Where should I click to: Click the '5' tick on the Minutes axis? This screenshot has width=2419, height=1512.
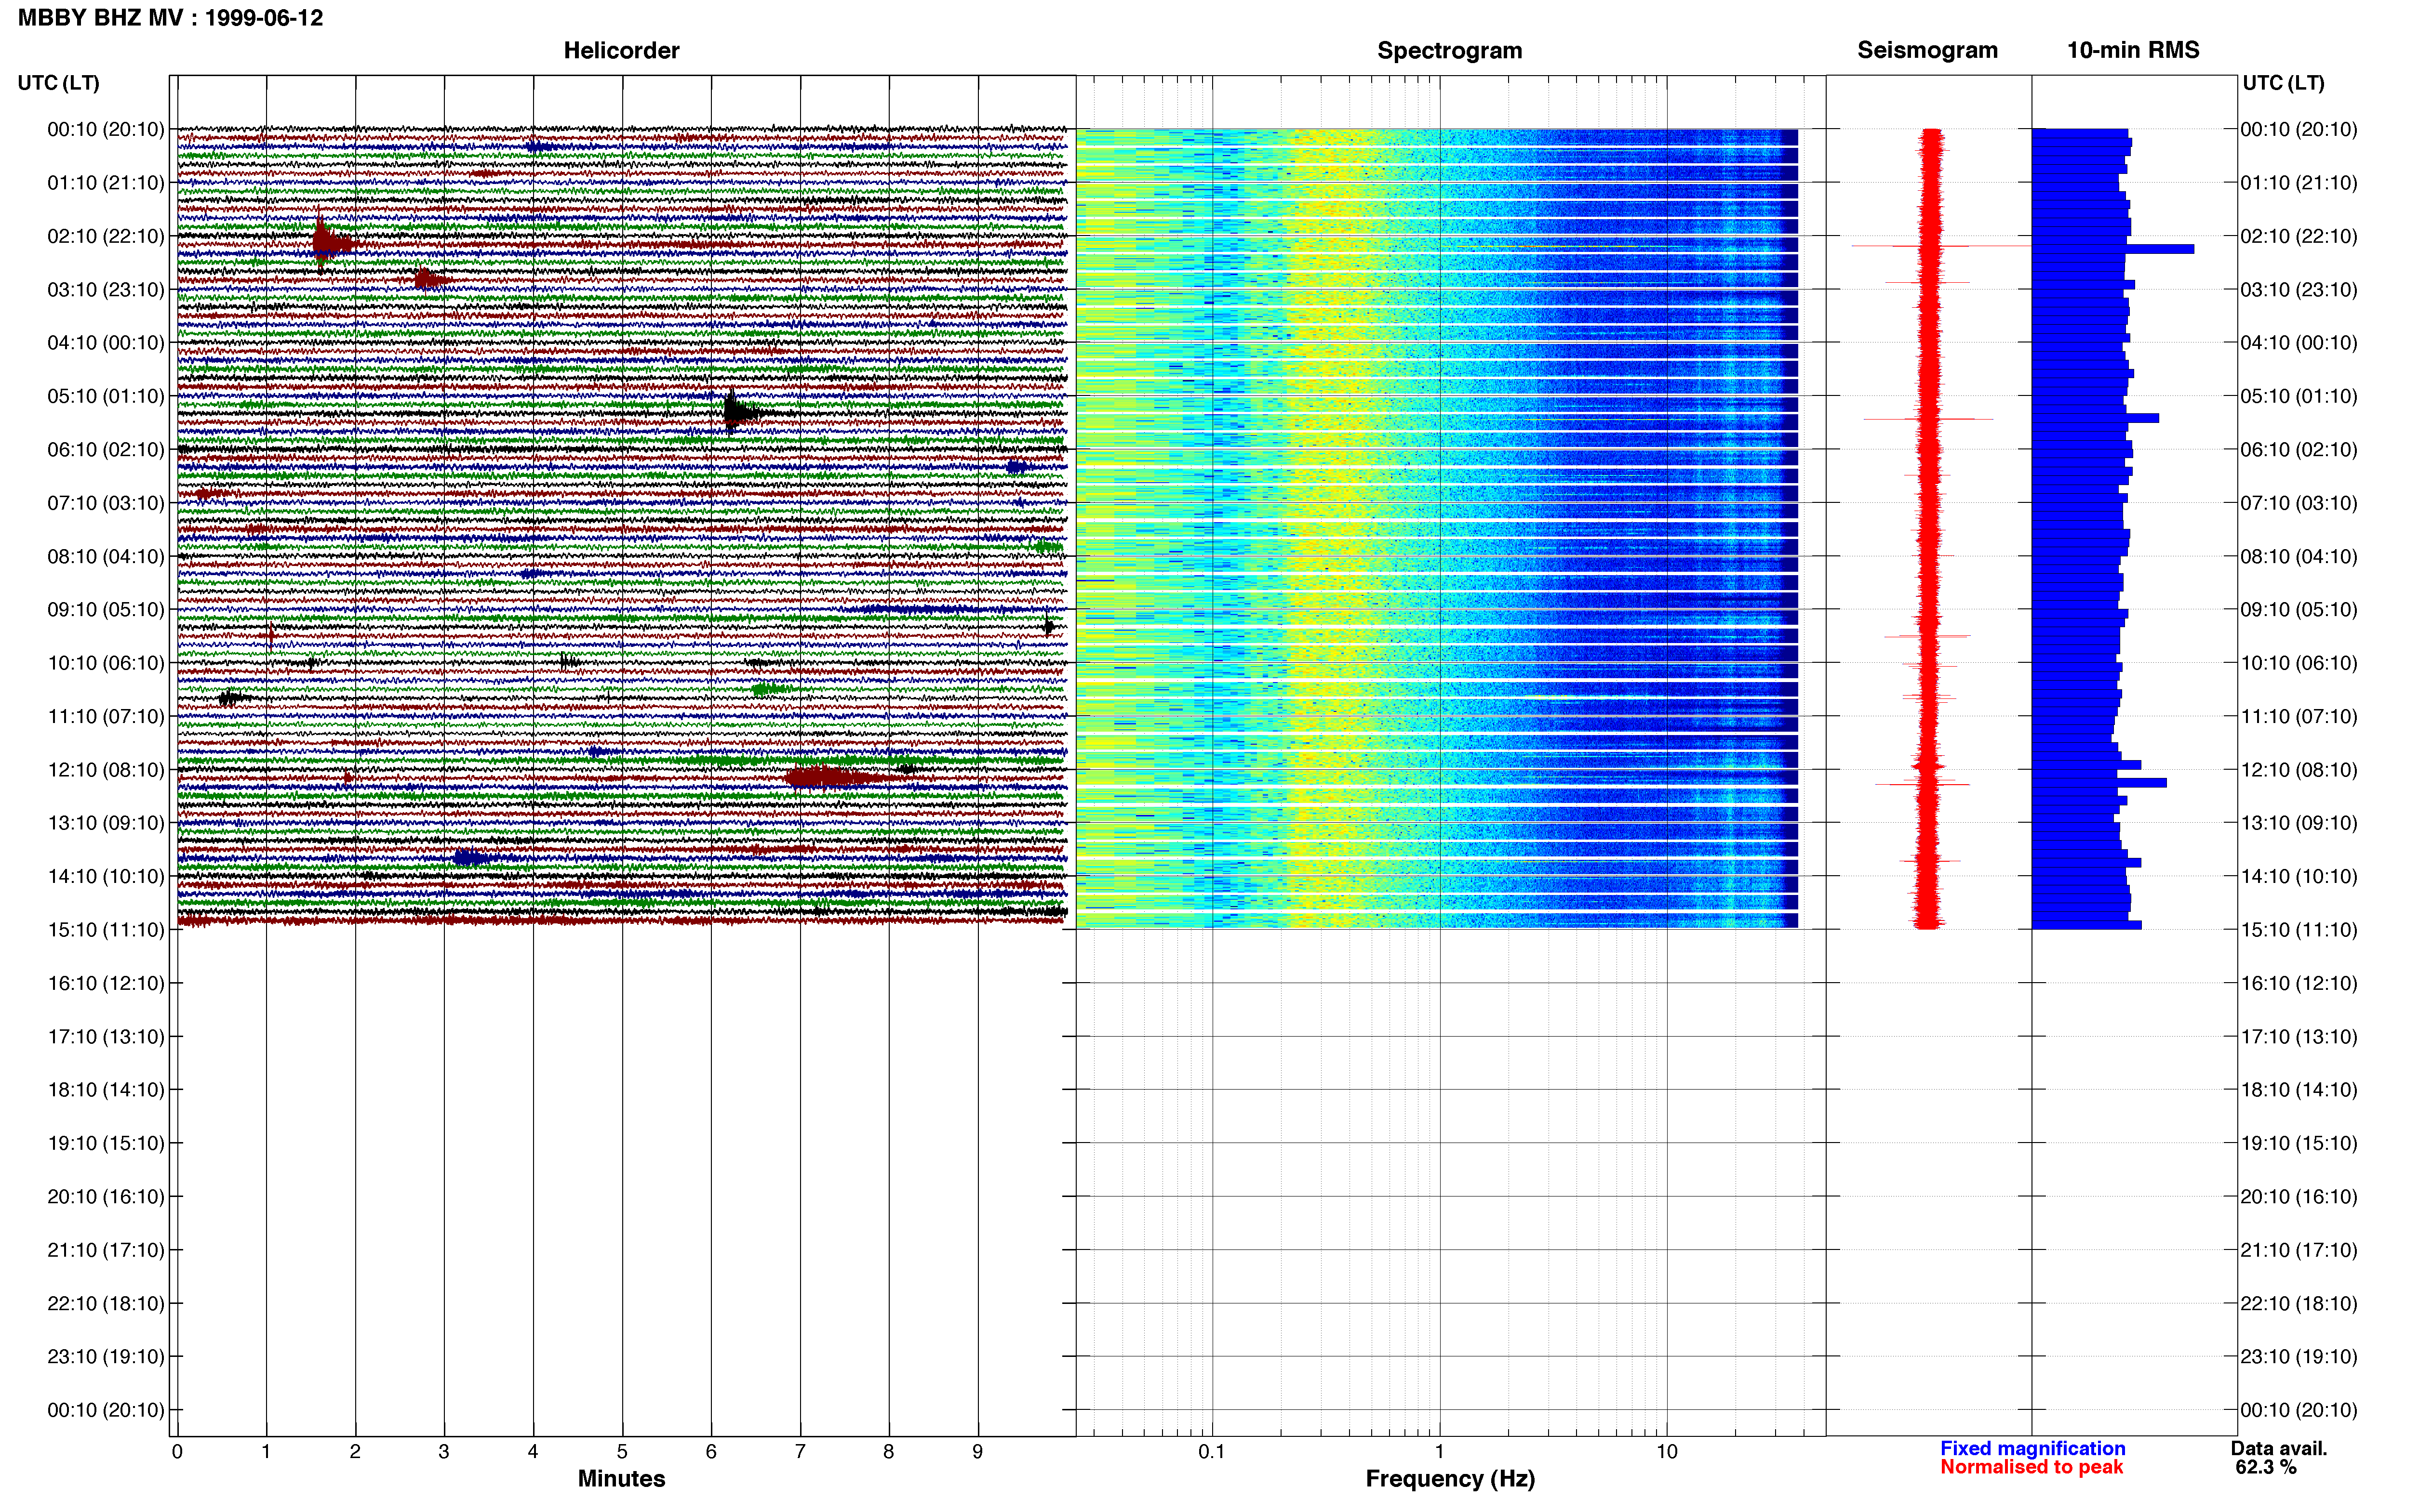pos(622,1452)
